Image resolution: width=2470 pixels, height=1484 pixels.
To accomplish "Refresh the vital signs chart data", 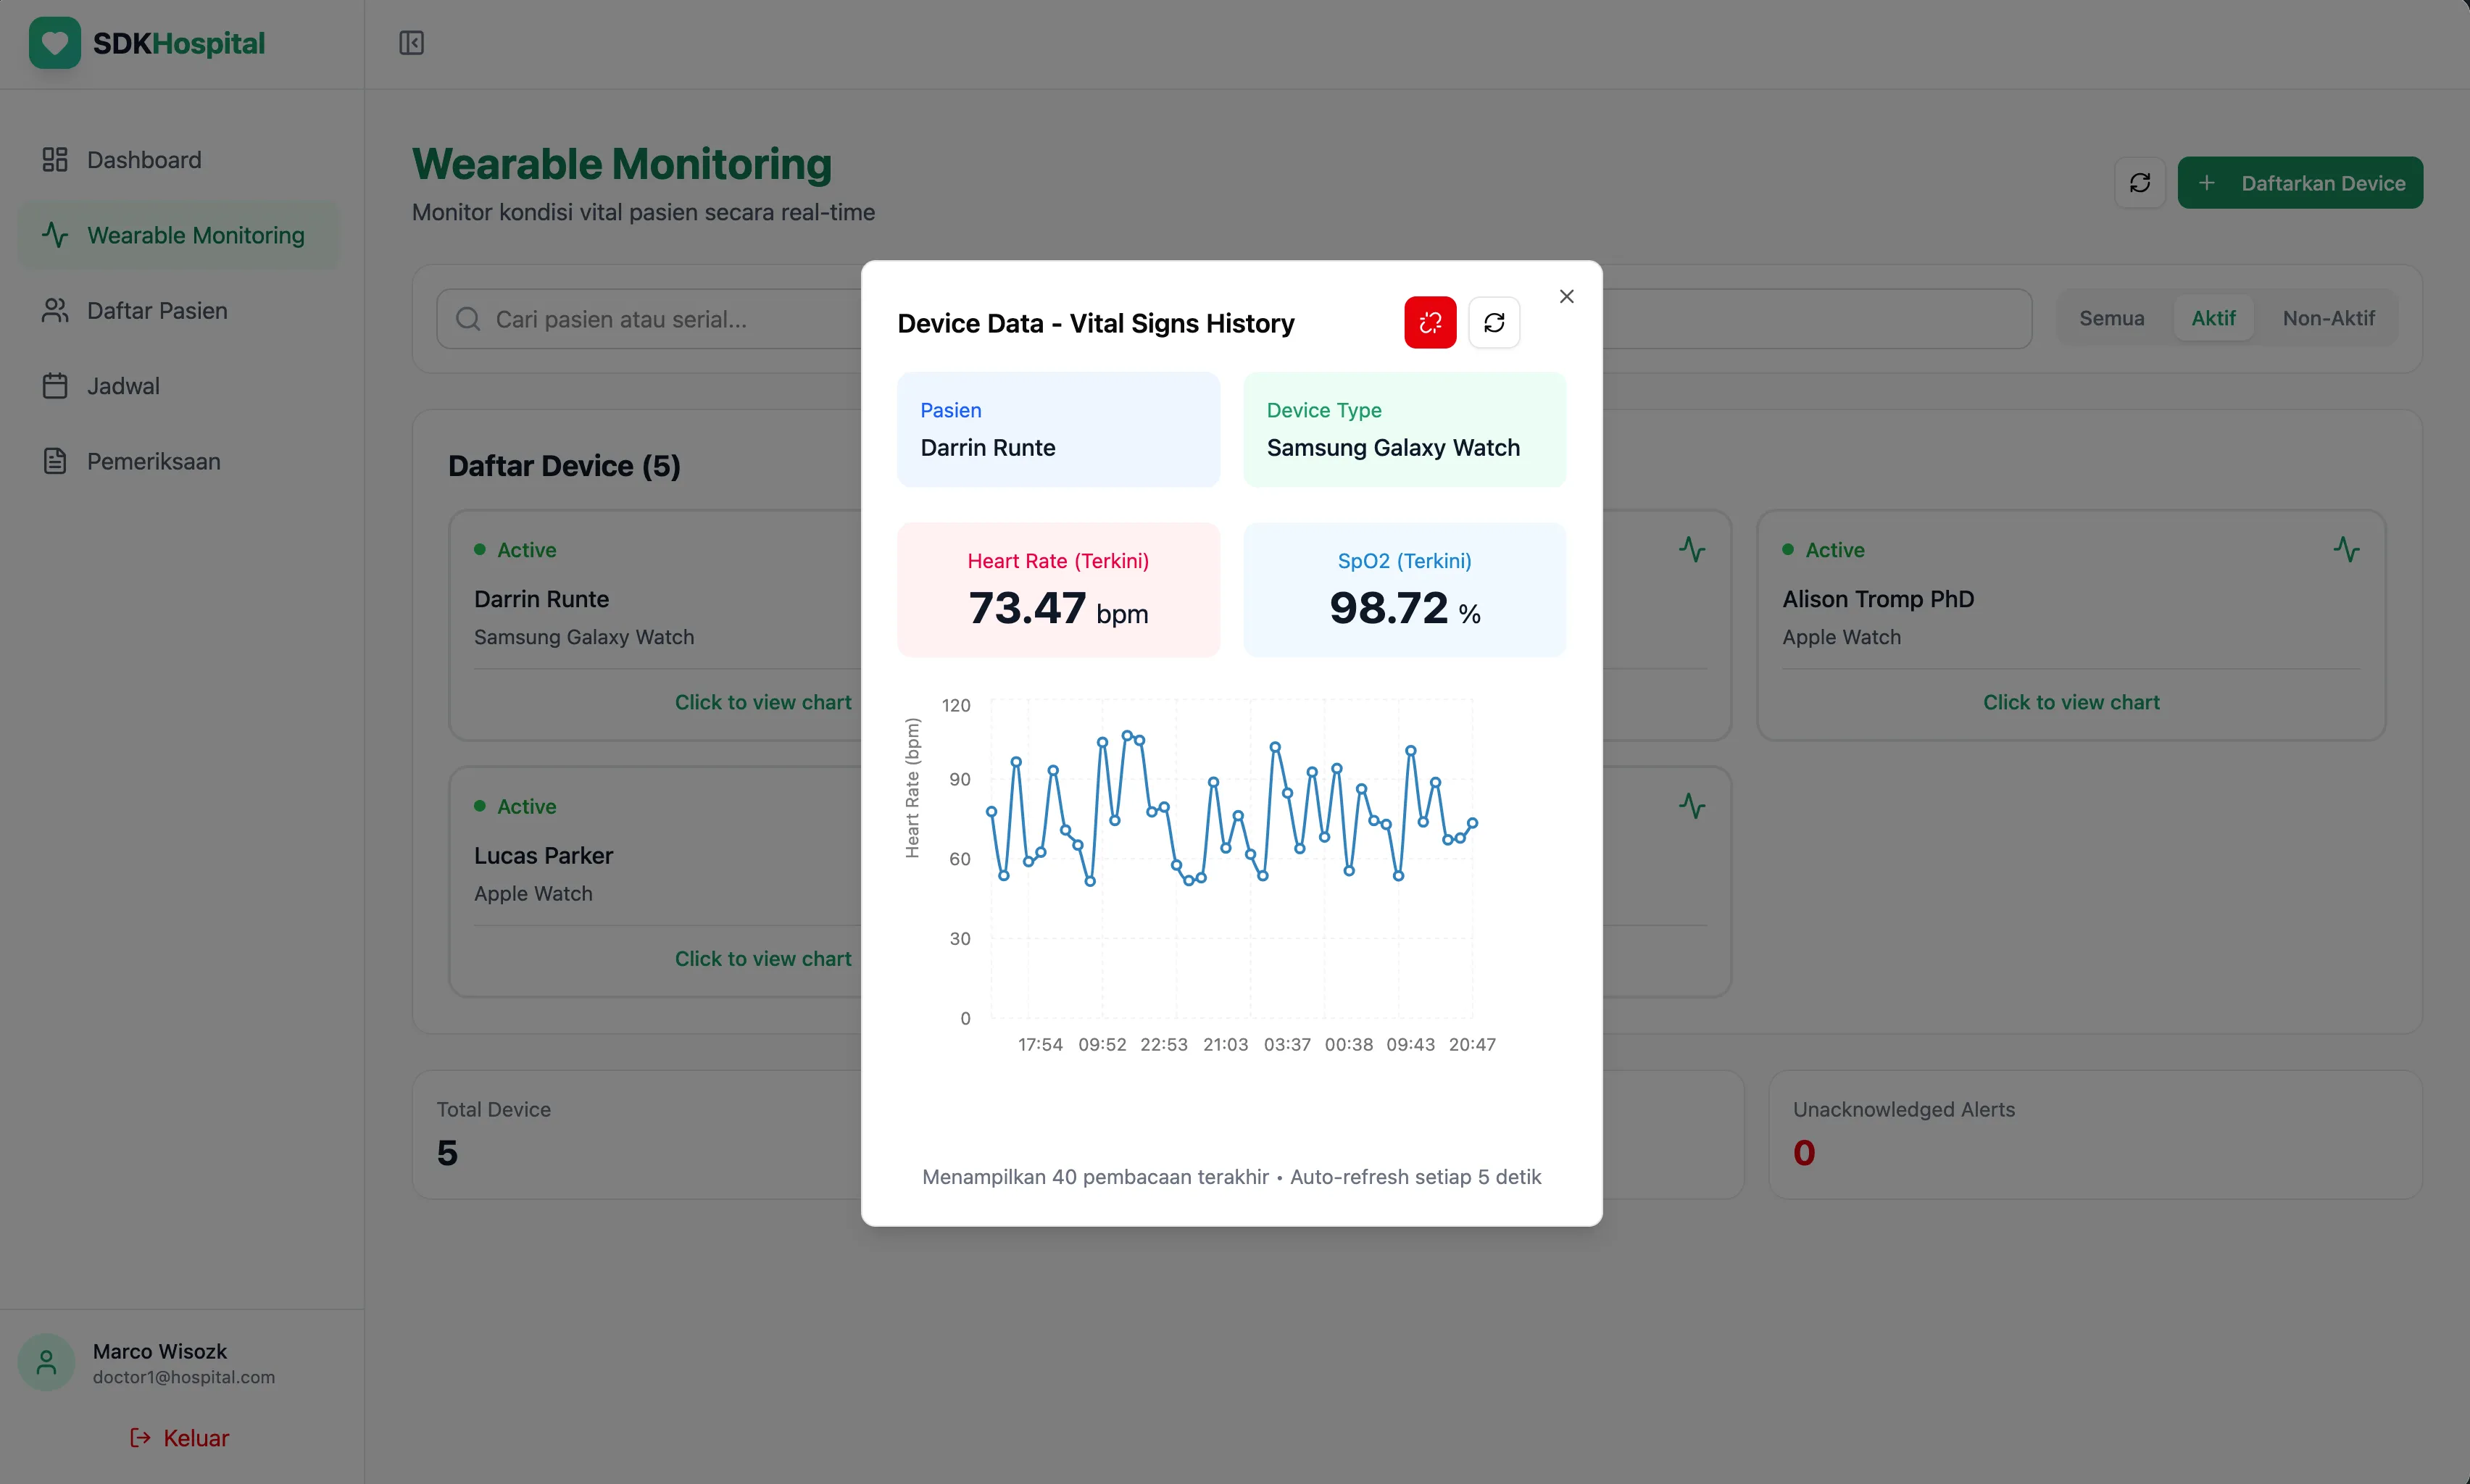I will pyautogui.click(x=1494, y=323).
